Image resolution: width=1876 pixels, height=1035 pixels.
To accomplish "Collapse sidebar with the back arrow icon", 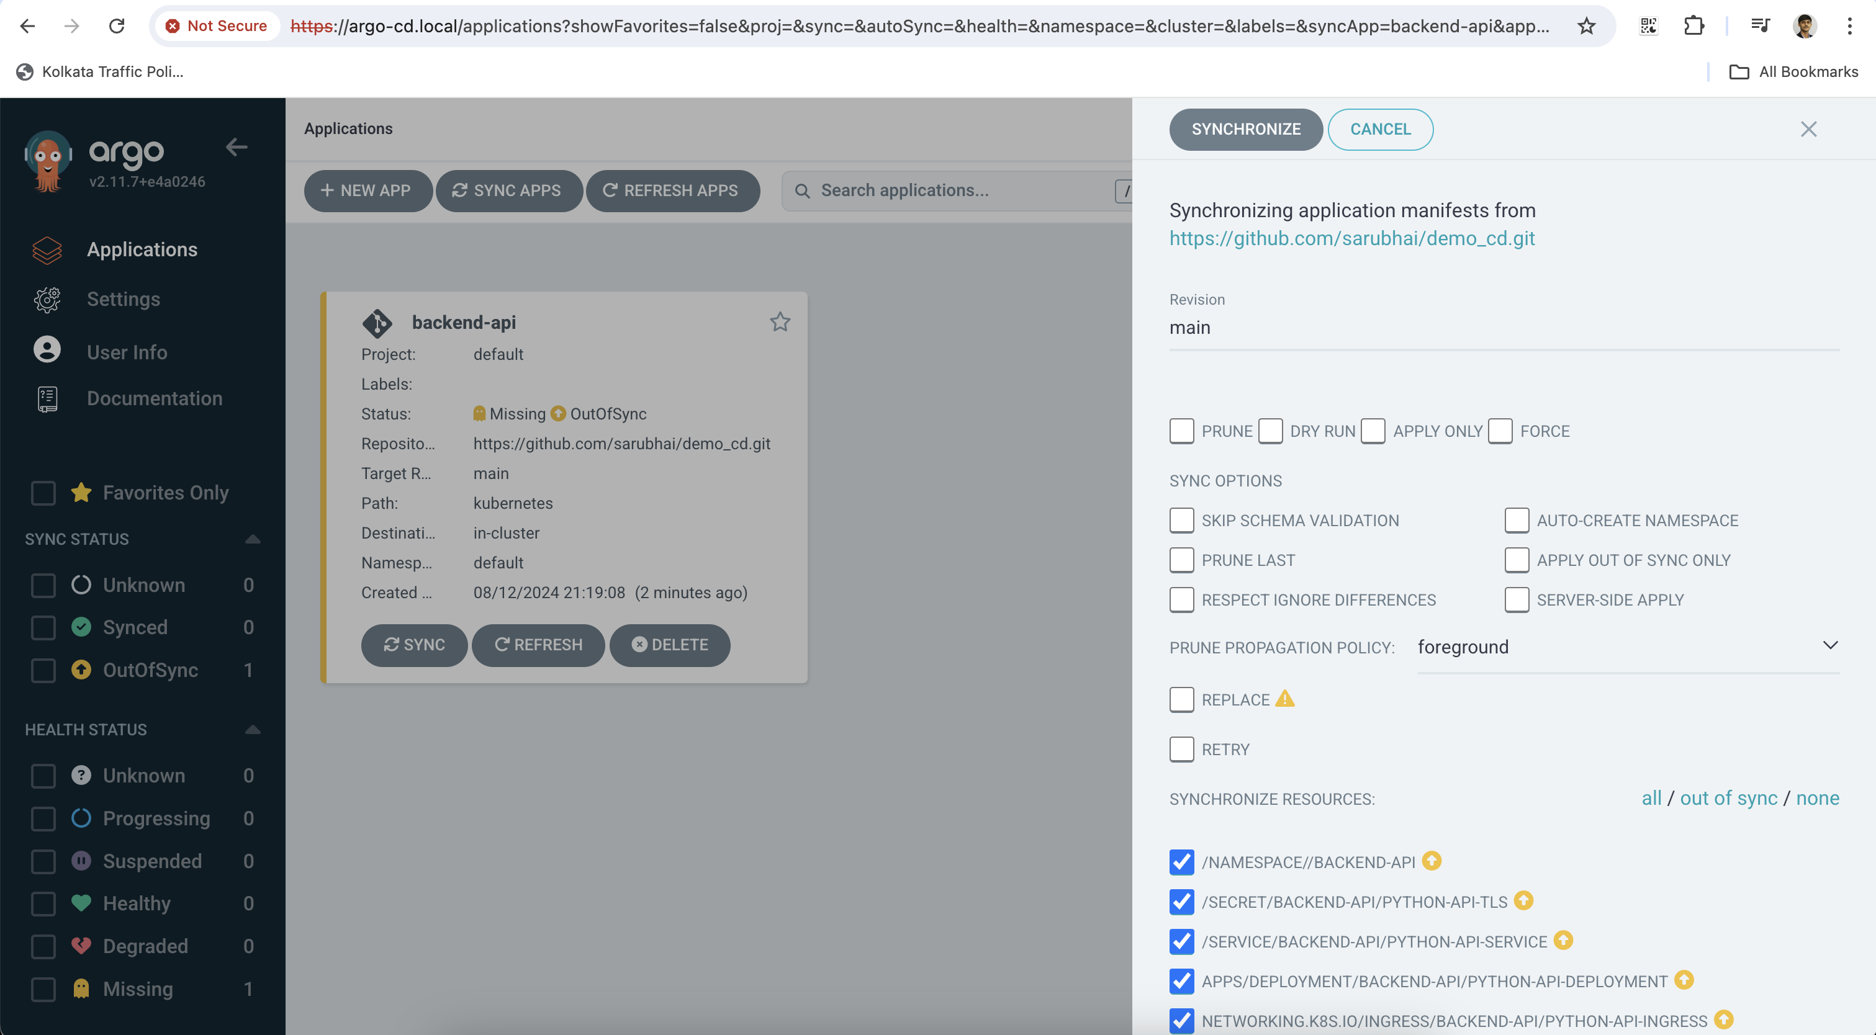I will coord(237,147).
